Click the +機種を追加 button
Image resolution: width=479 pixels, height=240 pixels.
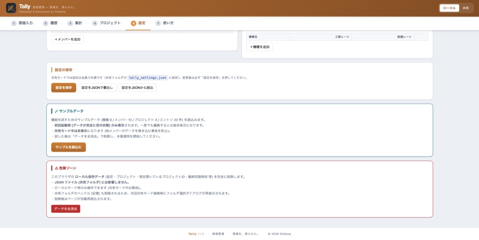click(x=260, y=47)
